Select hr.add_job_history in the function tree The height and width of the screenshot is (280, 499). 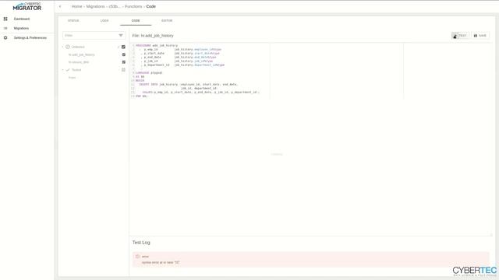click(81, 55)
